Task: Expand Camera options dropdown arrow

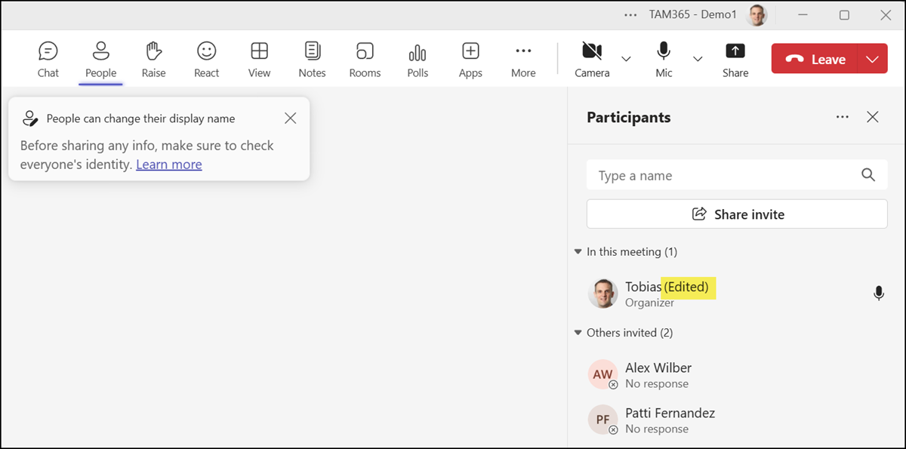Action: click(x=626, y=60)
